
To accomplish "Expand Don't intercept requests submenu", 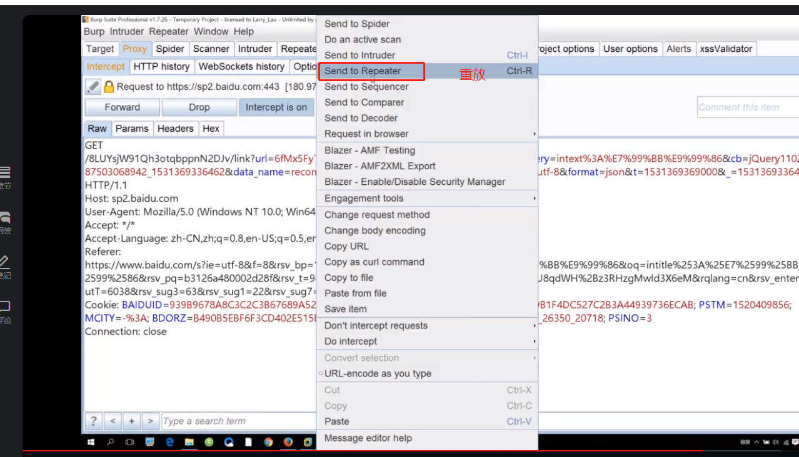I will (x=427, y=326).
